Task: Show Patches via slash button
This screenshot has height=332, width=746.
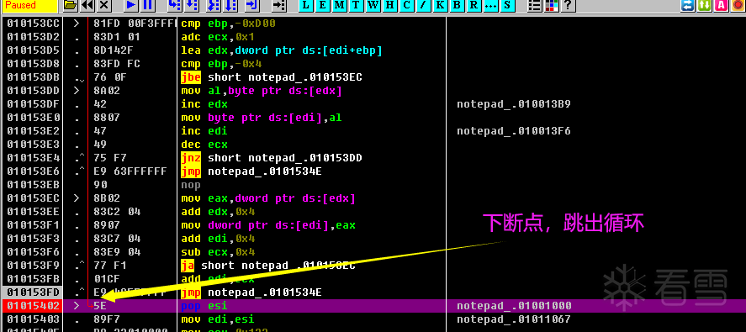Action: coord(424,6)
